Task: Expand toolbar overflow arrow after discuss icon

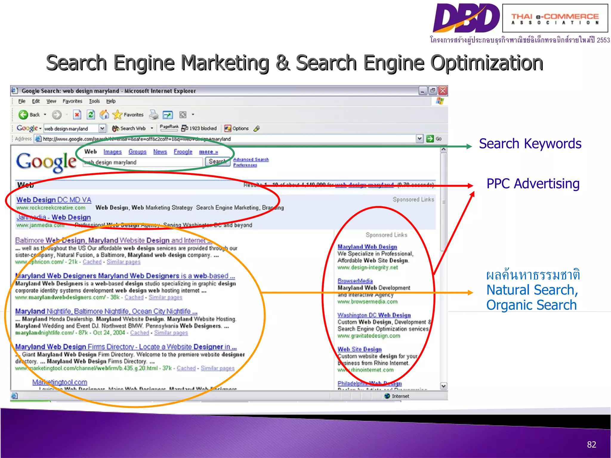Action: (x=193, y=114)
